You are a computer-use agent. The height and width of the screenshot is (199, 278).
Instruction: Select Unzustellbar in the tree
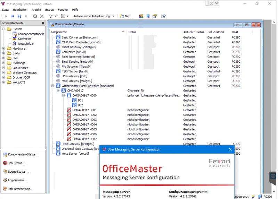point(26,44)
